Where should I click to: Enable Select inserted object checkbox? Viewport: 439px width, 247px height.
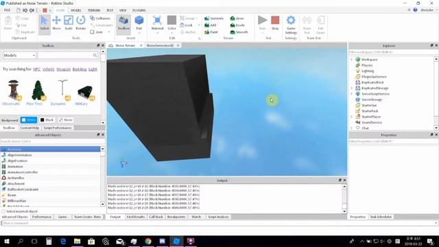3,211
